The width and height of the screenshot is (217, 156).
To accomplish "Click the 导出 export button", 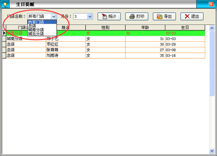I will click(x=164, y=17).
